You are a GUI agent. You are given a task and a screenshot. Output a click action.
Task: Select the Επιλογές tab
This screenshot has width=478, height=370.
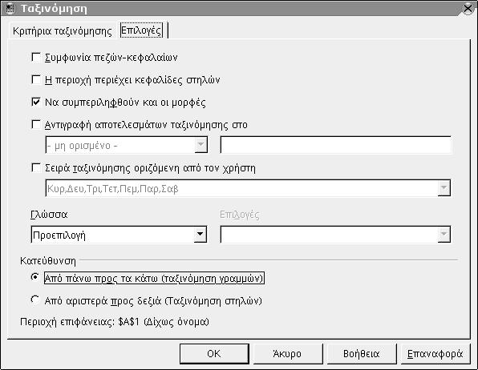point(141,30)
